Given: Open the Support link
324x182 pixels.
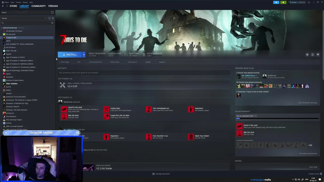Looking at the screenshot, I should point(162,62).
